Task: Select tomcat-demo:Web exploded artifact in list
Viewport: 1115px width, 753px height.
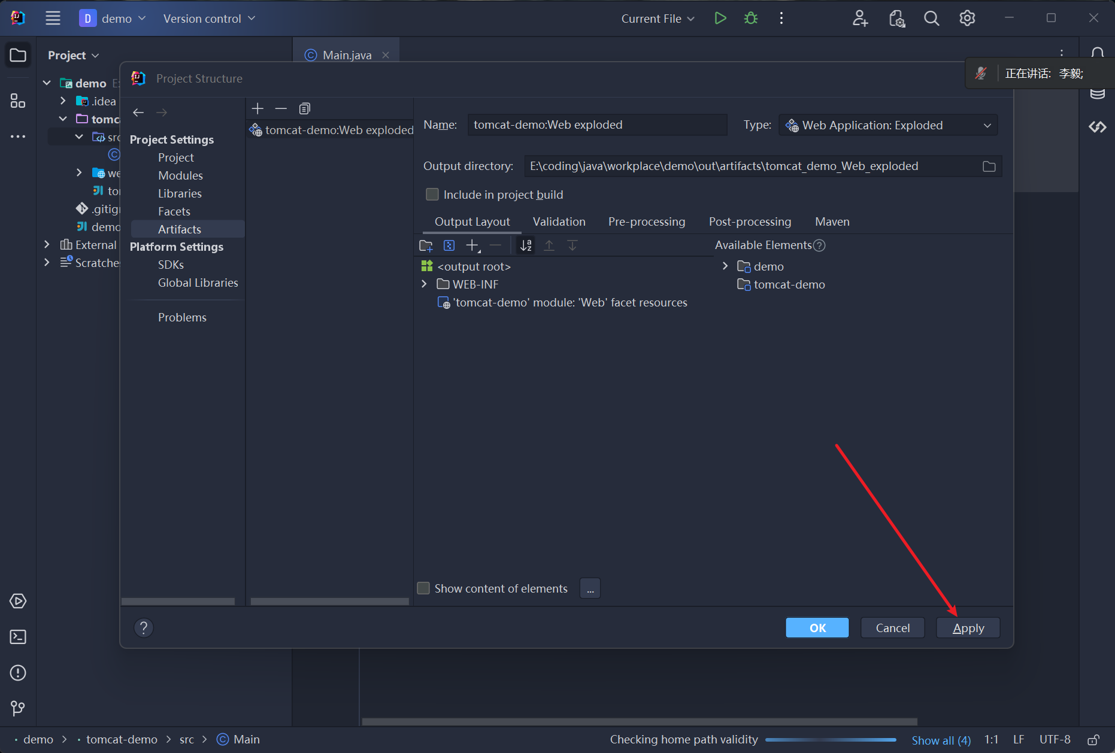Action: click(x=331, y=130)
